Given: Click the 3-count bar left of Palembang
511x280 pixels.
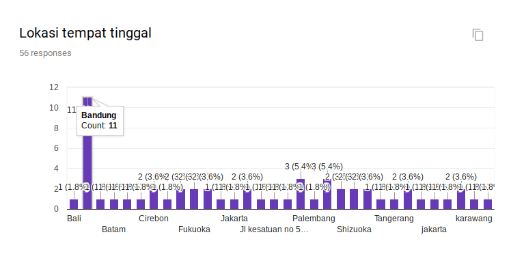Looking at the screenshot, I should tap(301, 194).
